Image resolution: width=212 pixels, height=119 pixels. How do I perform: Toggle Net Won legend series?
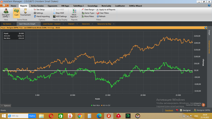point(96,105)
